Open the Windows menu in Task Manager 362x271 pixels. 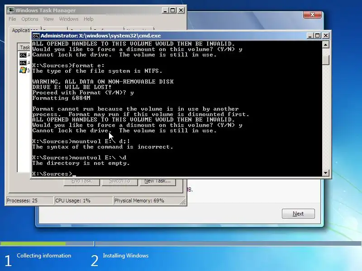(69, 19)
